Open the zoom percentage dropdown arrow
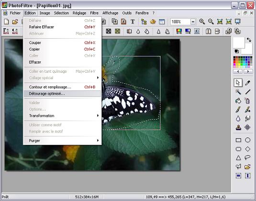 193,22
